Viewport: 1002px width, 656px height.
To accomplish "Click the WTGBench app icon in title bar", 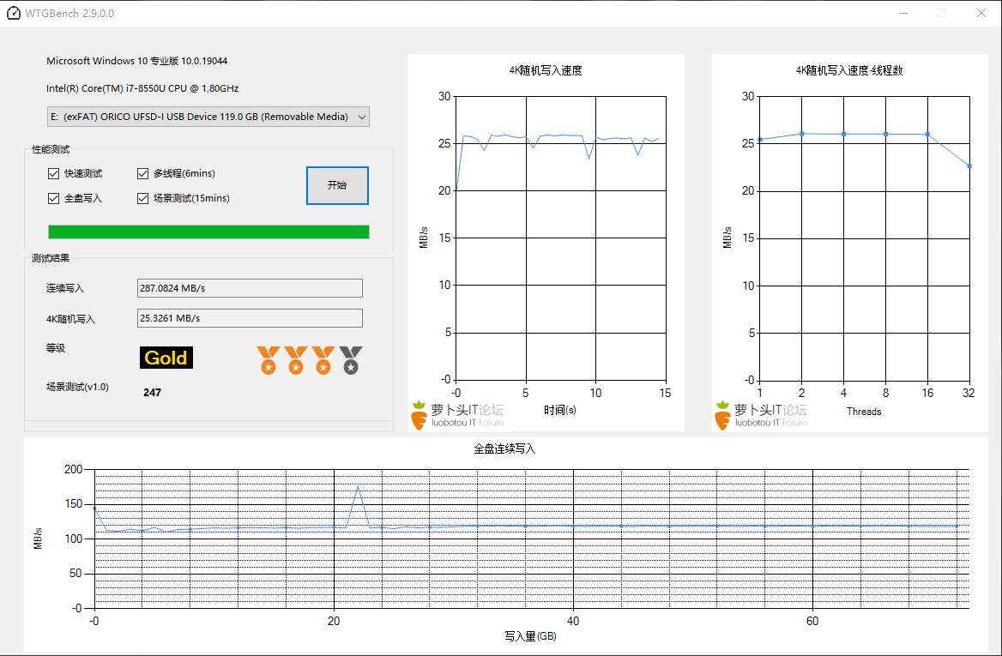I will click(14, 13).
